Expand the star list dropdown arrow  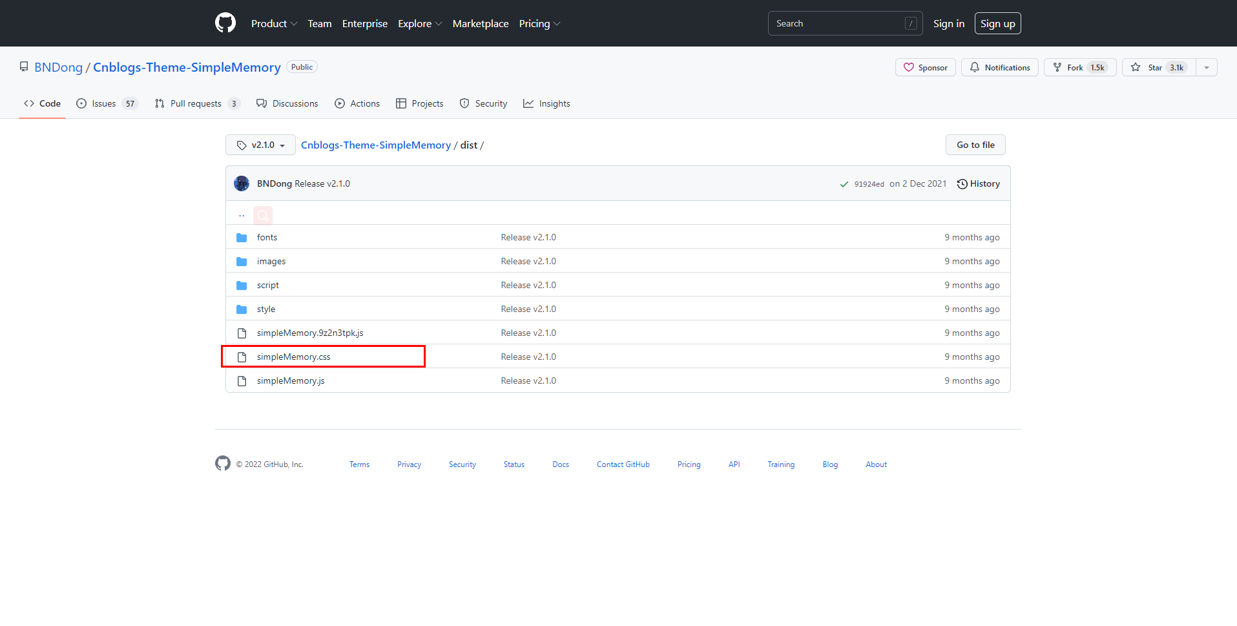1207,67
